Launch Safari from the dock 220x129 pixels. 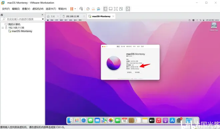coord(84,120)
